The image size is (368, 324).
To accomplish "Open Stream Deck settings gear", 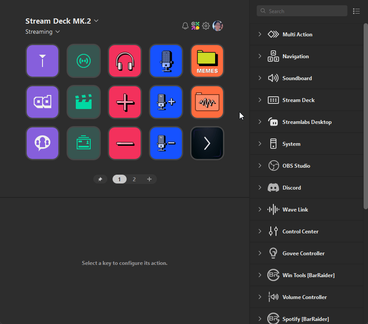I will click(x=206, y=26).
